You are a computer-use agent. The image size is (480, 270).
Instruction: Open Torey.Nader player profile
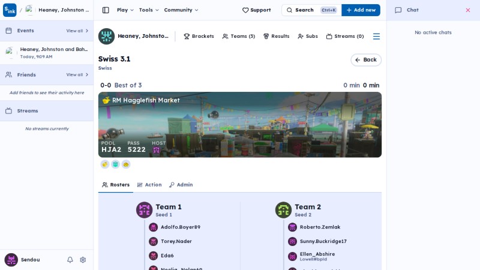point(170,241)
